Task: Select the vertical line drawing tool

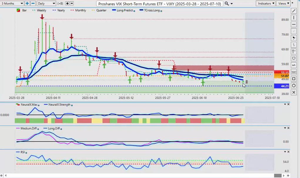Action: tap(294, 18)
